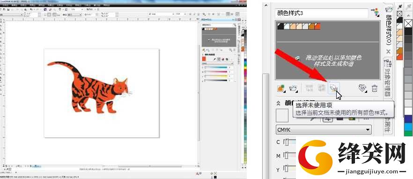Viewport: 413px width, 179px height.
Task: Click the trash Delete icon in enlarged docker
Action: (x=374, y=88)
